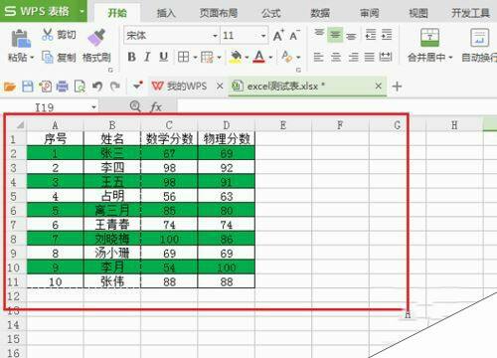Set vertical alignment to top
The image size is (497, 358).
(319, 33)
